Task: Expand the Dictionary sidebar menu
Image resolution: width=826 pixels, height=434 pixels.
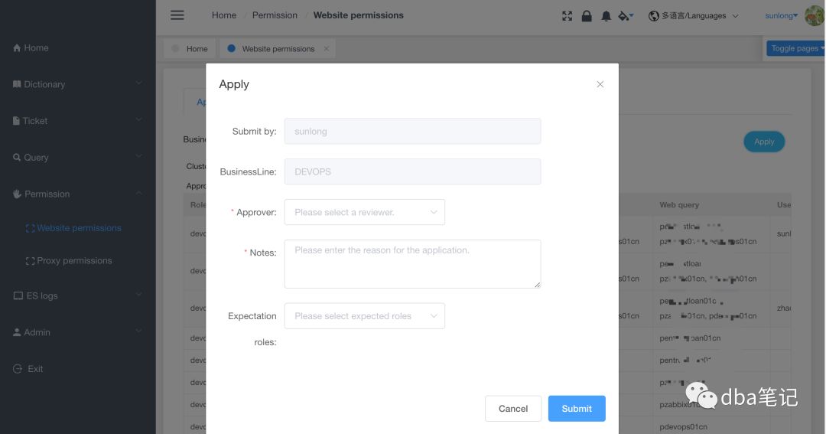Action: pos(77,84)
